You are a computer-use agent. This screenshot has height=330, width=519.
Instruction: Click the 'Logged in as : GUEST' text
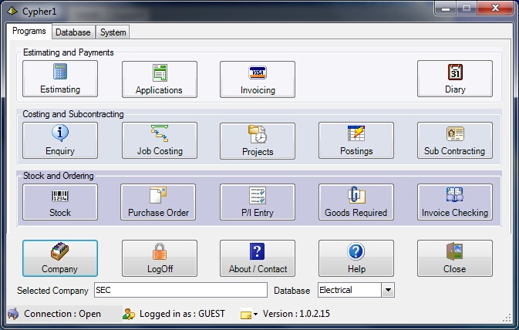tap(182, 314)
